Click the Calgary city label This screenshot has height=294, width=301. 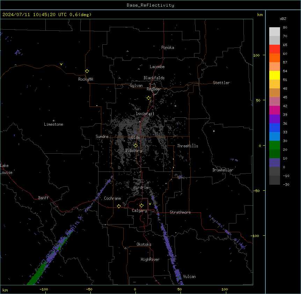click(x=139, y=211)
